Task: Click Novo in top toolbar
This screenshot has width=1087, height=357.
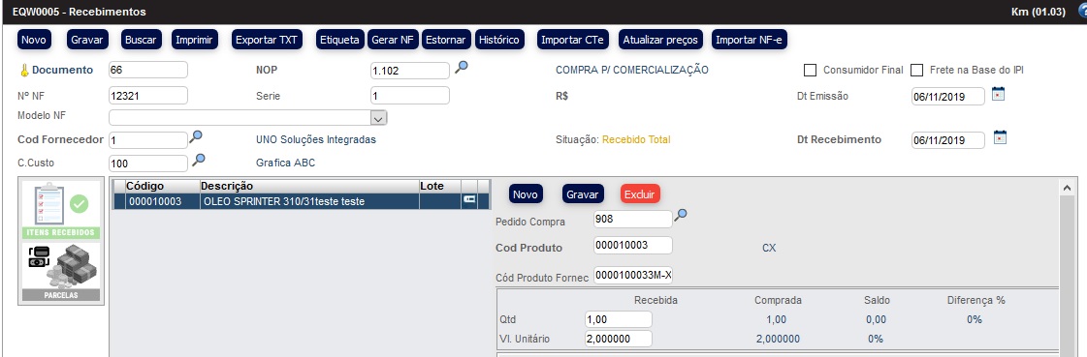Action: point(33,40)
